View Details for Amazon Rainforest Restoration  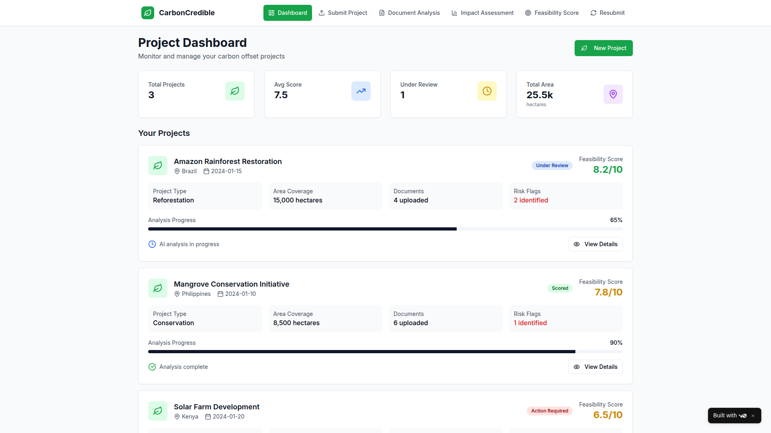(596, 244)
